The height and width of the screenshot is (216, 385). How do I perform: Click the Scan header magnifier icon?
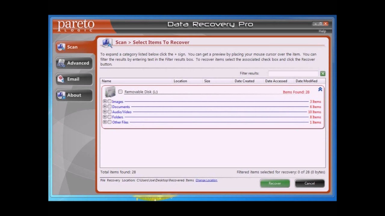(107, 43)
